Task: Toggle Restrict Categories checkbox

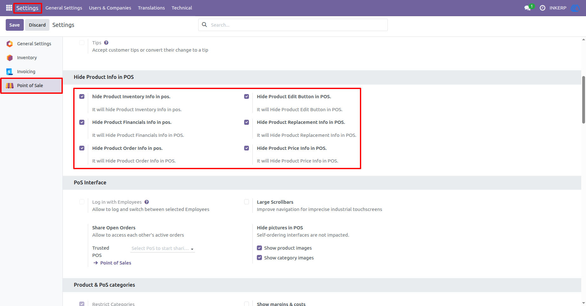Action: (82, 304)
